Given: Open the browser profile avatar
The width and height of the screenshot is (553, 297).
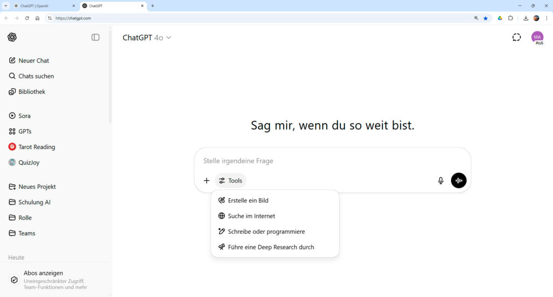Looking at the screenshot, I should tap(536, 18).
